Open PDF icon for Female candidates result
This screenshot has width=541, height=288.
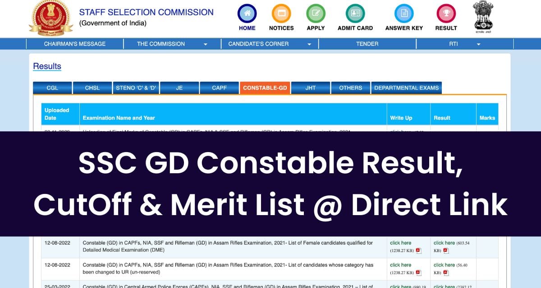click(446, 251)
